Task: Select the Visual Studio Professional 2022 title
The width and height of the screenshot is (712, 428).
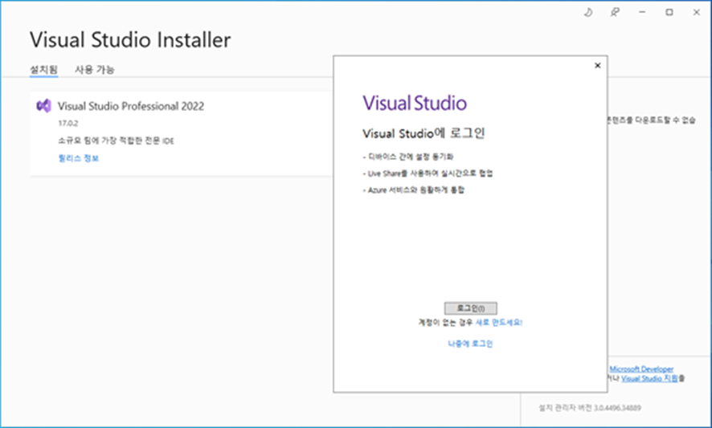Action: [x=131, y=106]
